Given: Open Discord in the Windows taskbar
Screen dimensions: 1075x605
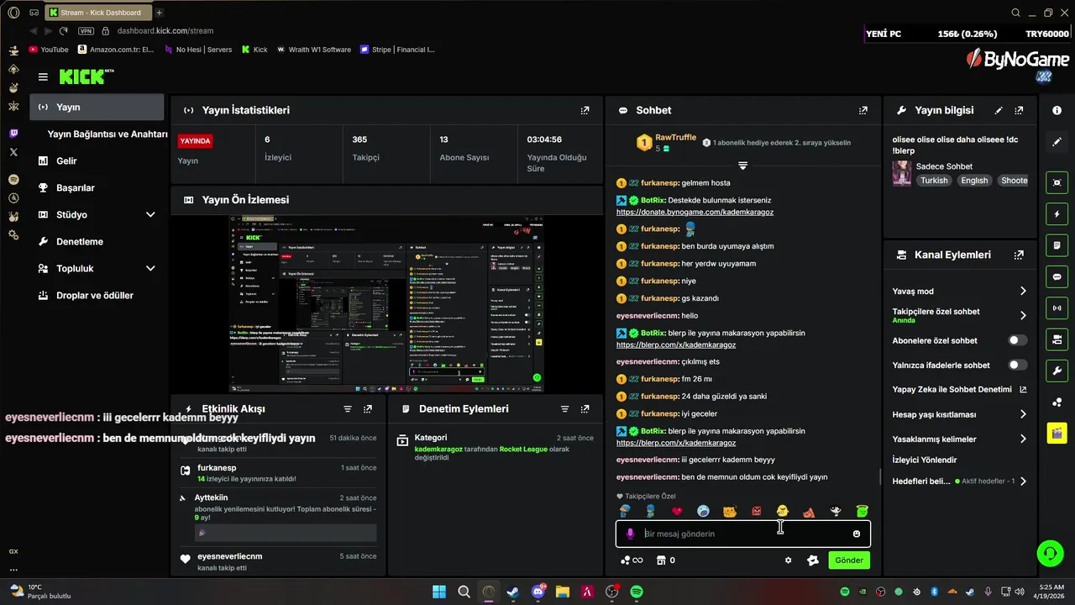Looking at the screenshot, I should (538, 592).
